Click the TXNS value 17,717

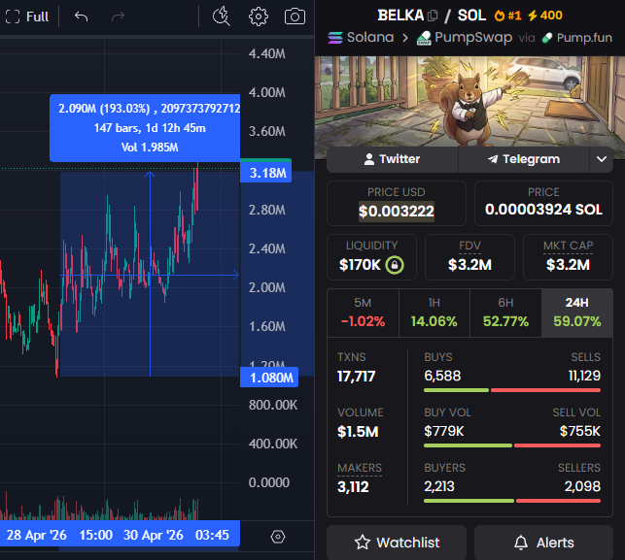357,377
